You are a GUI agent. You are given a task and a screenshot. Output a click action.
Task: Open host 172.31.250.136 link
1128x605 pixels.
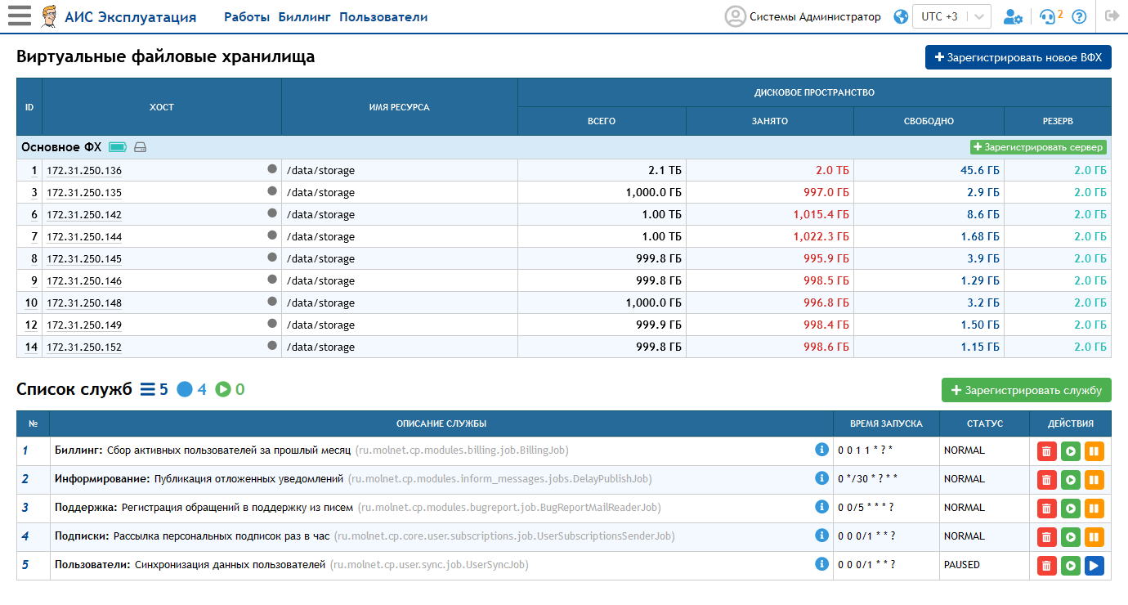(x=84, y=171)
